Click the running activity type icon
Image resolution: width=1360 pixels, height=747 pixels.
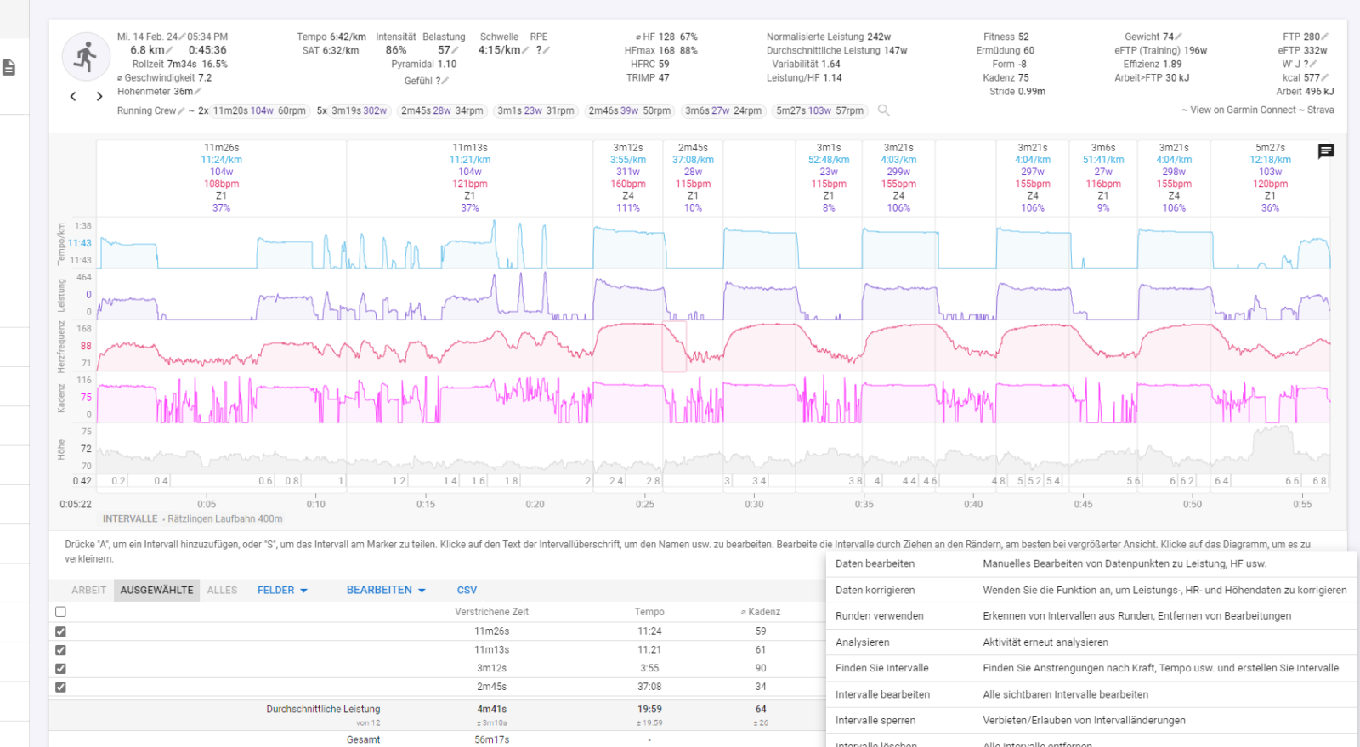click(85, 57)
